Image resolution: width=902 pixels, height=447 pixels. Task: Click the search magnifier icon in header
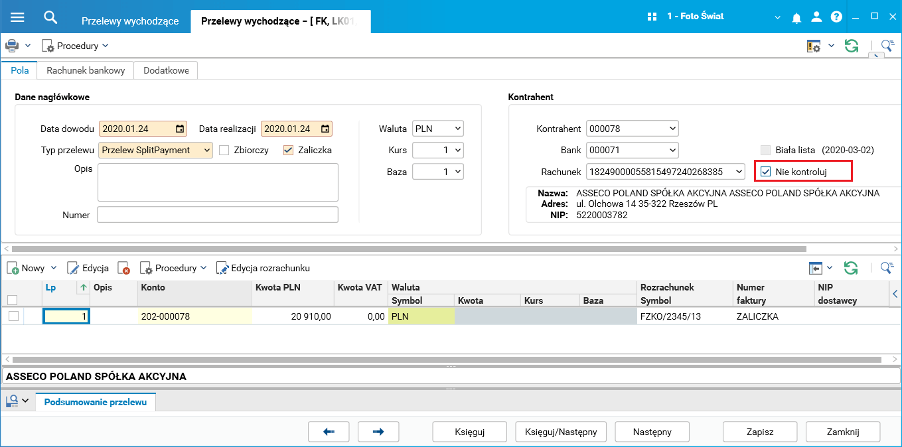(50, 17)
